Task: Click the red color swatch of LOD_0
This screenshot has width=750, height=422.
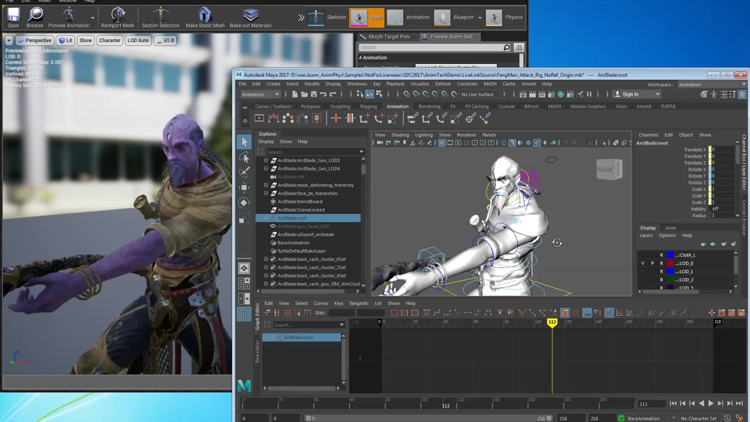Action: 670,263
